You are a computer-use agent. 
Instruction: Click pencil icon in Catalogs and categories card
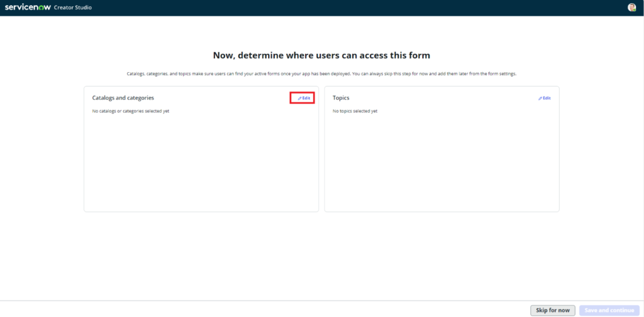(299, 99)
